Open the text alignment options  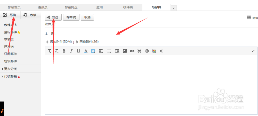(101, 51)
